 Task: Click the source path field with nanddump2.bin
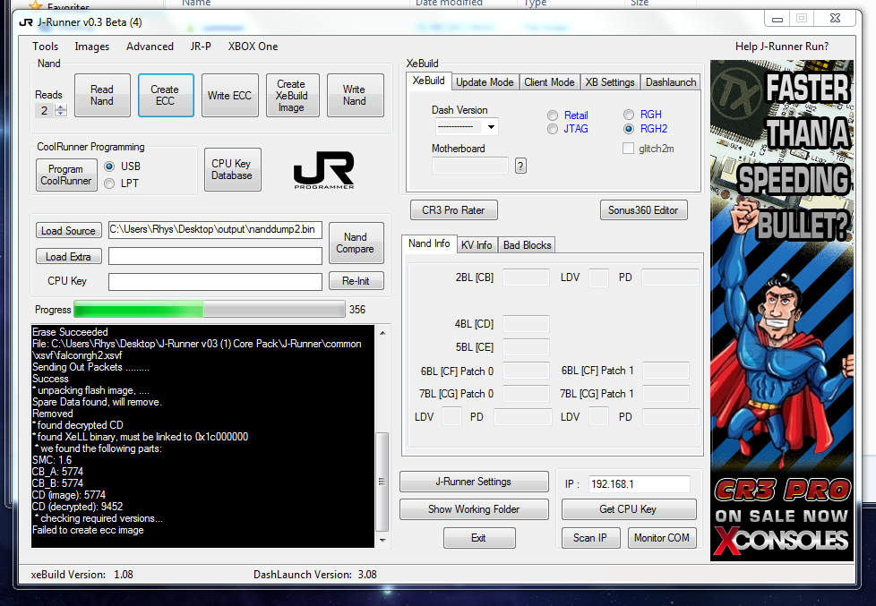215,230
